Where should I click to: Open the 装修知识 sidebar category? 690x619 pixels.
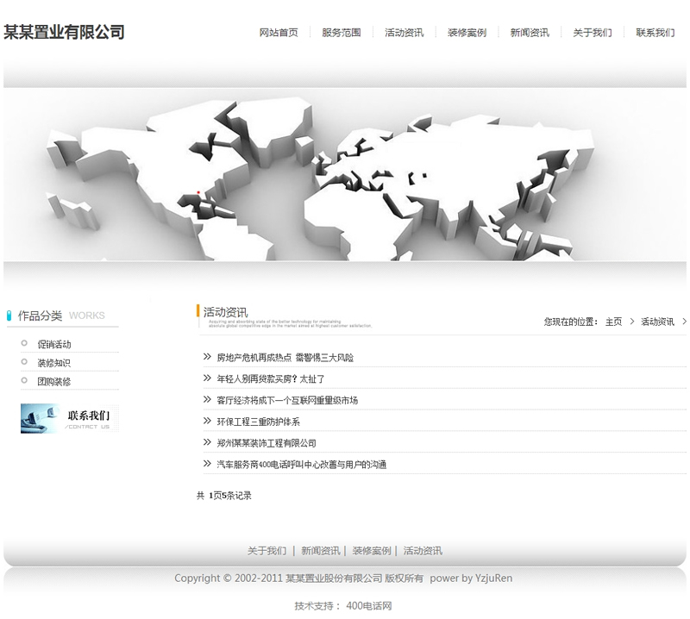pyautogui.click(x=54, y=363)
